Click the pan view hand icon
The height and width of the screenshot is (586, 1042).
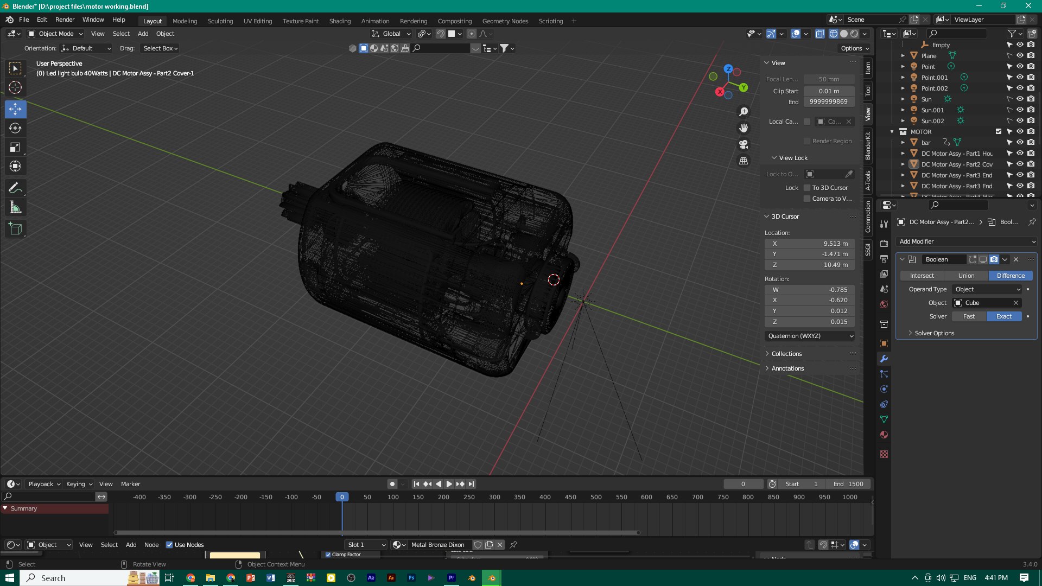[x=744, y=128]
